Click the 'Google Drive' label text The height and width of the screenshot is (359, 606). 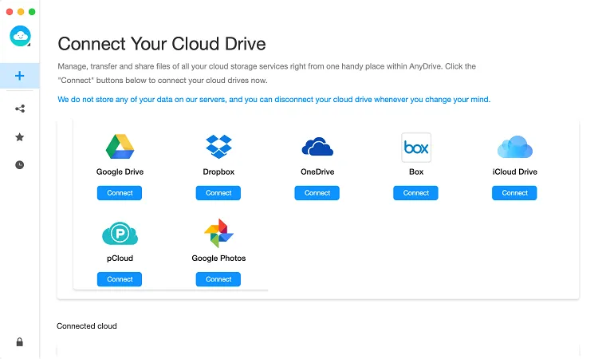tap(120, 172)
